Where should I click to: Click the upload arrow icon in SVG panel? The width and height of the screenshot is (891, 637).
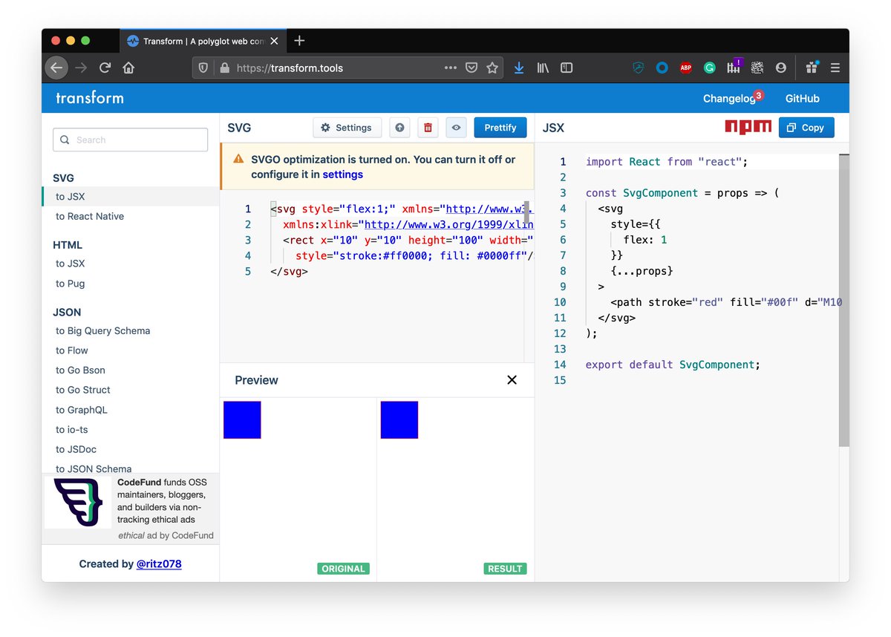click(399, 128)
